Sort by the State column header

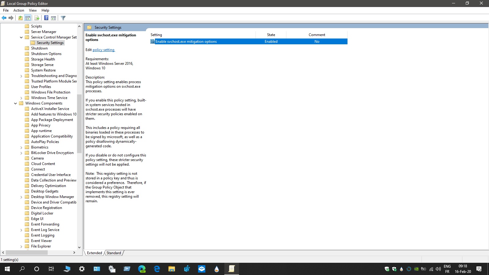pos(271,35)
